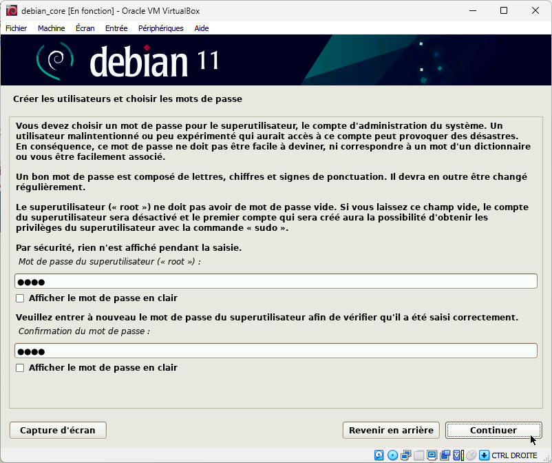Click the Revenir en arrière button
The height and width of the screenshot is (463, 552).
(391, 430)
